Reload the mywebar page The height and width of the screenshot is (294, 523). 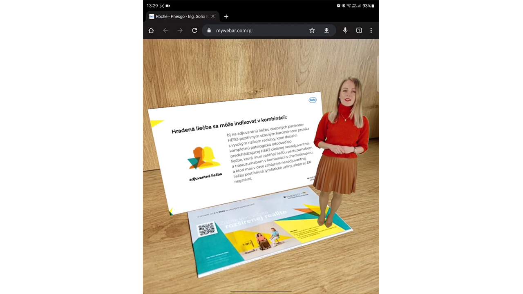tap(194, 31)
